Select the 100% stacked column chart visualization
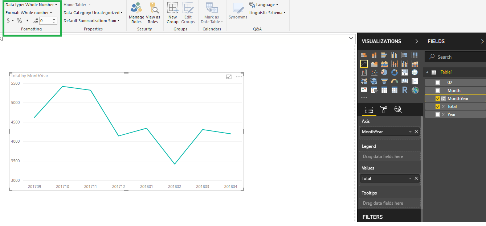The width and height of the screenshot is (486, 226). [414, 55]
